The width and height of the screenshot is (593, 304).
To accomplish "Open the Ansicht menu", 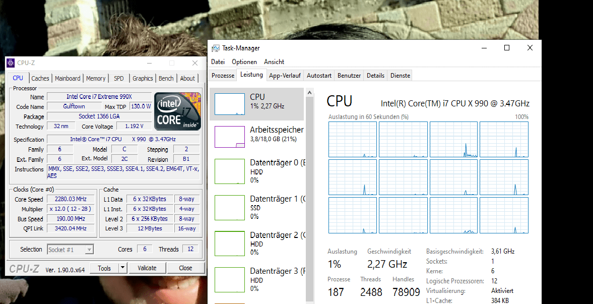I will pyautogui.click(x=274, y=62).
